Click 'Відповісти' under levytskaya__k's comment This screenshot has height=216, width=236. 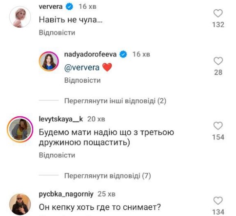click(x=57, y=155)
